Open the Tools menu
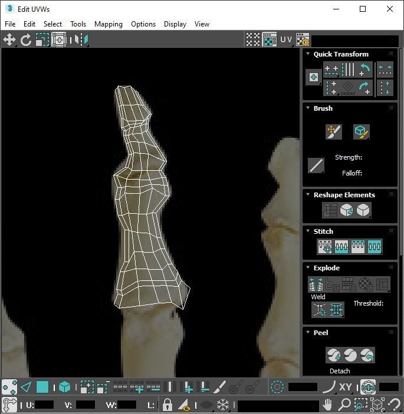Image resolution: width=404 pixels, height=414 pixels. click(x=78, y=24)
